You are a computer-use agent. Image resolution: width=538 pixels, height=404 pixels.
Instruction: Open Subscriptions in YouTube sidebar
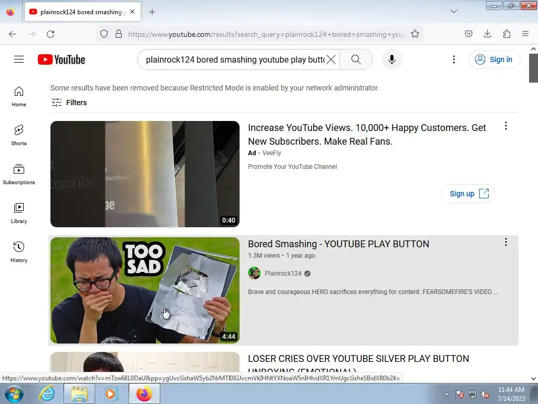[x=19, y=175]
